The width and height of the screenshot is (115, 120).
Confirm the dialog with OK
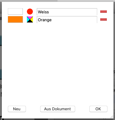point(98,109)
